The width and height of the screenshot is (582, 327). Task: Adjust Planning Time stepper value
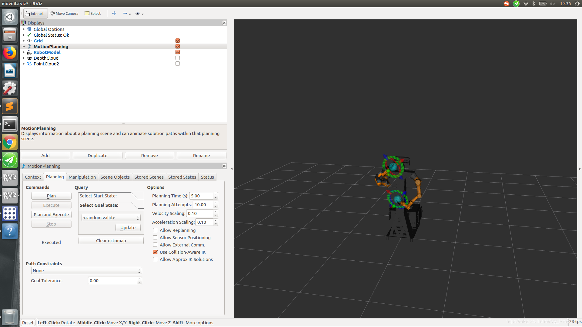pyautogui.click(x=216, y=196)
